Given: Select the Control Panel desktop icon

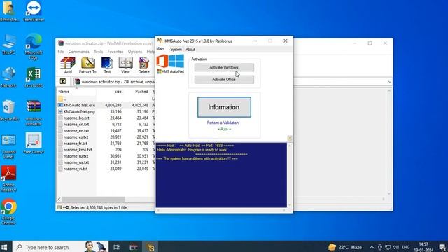Looking at the screenshot, I should [8, 146].
